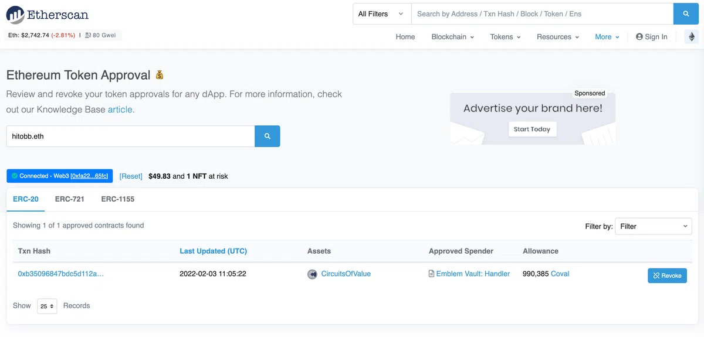704x337 pixels.
Task: Click the Sponsored label
Action: point(590,93)
